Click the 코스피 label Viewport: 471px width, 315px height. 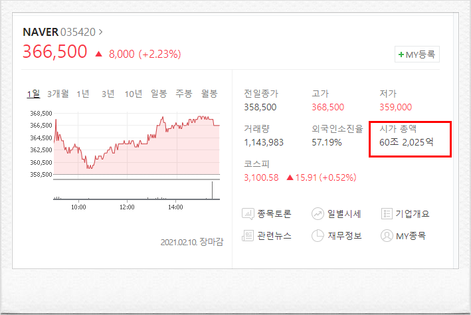pos(256,163)
